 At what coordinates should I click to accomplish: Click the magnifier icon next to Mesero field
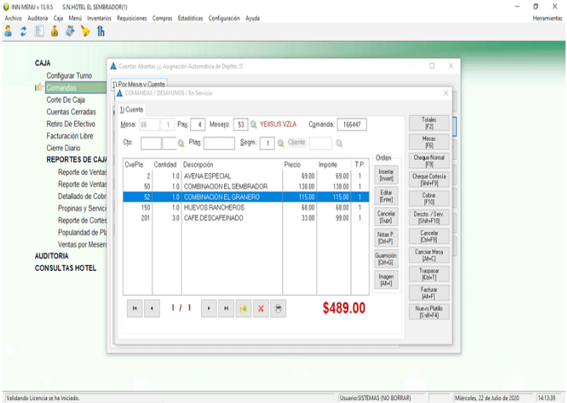pos(254,125)
